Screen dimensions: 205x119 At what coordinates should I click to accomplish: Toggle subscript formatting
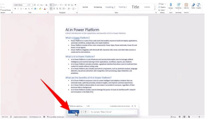[x=29, y=9]
